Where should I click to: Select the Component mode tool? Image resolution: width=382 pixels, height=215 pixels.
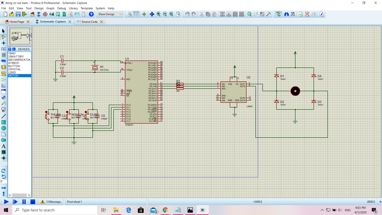pyautogui.click(x=3, y=37)
